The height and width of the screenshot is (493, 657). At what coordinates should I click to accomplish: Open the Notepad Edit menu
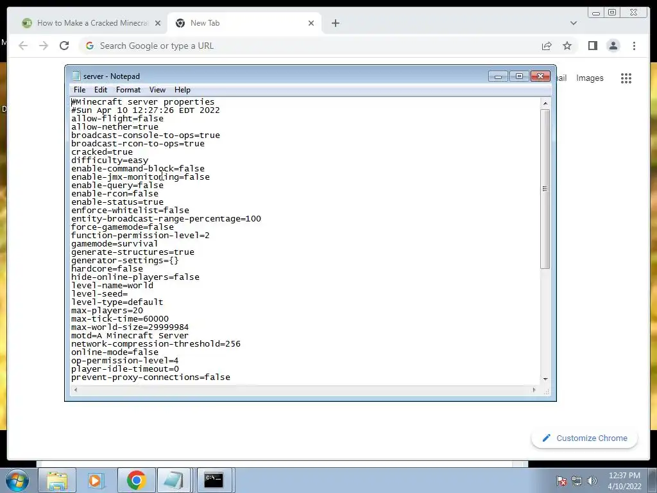(101, 90)
